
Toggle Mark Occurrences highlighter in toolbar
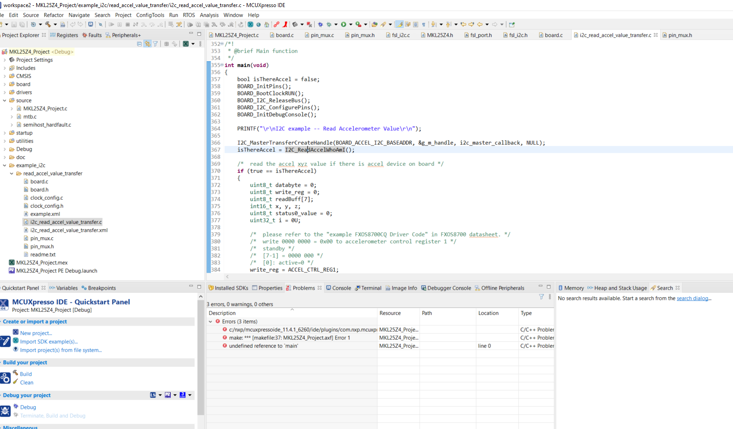pyautogui.click(x=399, y=24)
